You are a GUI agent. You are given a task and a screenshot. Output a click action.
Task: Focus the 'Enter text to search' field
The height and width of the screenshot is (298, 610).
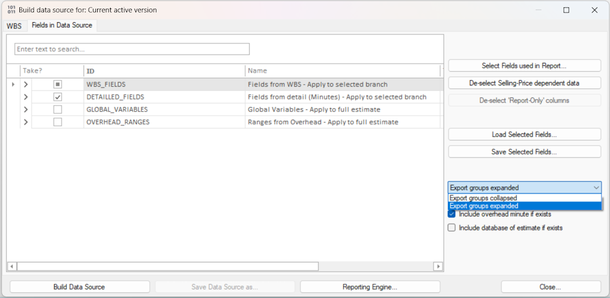click(x=132, y=49)
